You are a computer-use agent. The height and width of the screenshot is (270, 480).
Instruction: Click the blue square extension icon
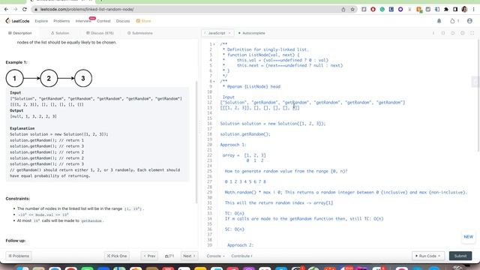(x=391, y=10)
